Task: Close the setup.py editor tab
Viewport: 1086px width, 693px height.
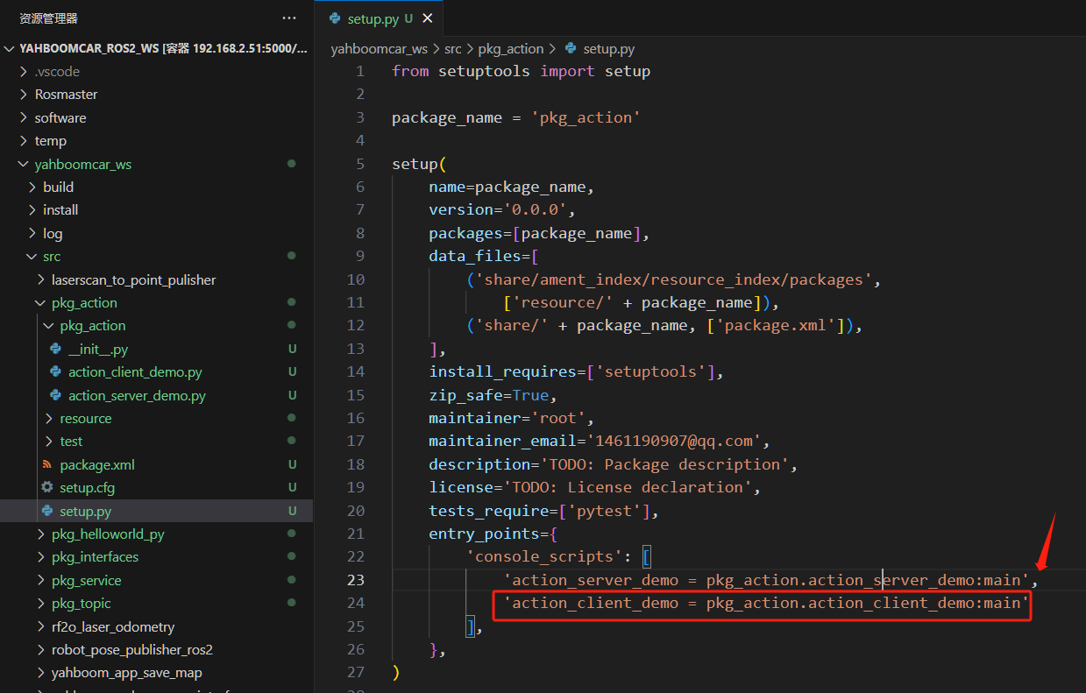Action: click(427, 18)
